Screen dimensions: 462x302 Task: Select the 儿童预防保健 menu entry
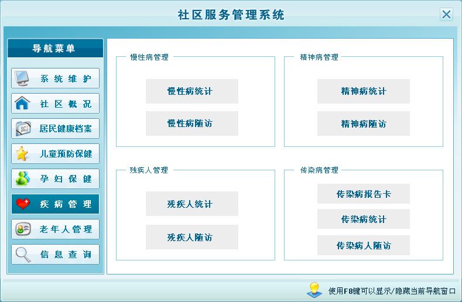click(56, 153)
